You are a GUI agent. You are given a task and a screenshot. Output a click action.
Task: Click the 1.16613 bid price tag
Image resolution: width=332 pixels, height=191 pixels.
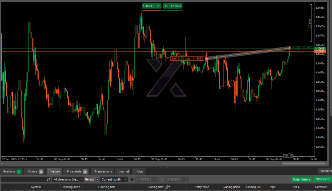click(319, 51)
